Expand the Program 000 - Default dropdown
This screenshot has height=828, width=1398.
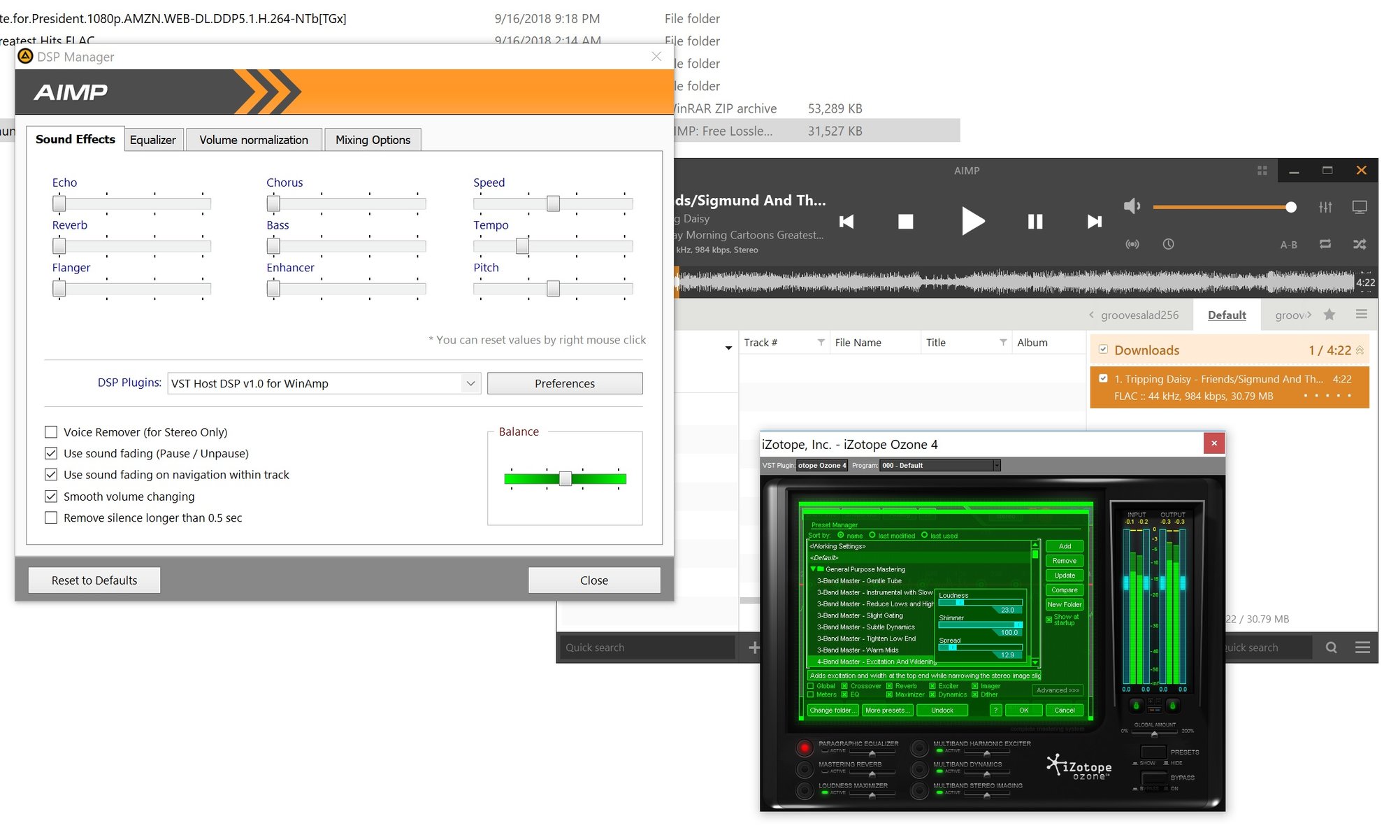click(997, 466)
